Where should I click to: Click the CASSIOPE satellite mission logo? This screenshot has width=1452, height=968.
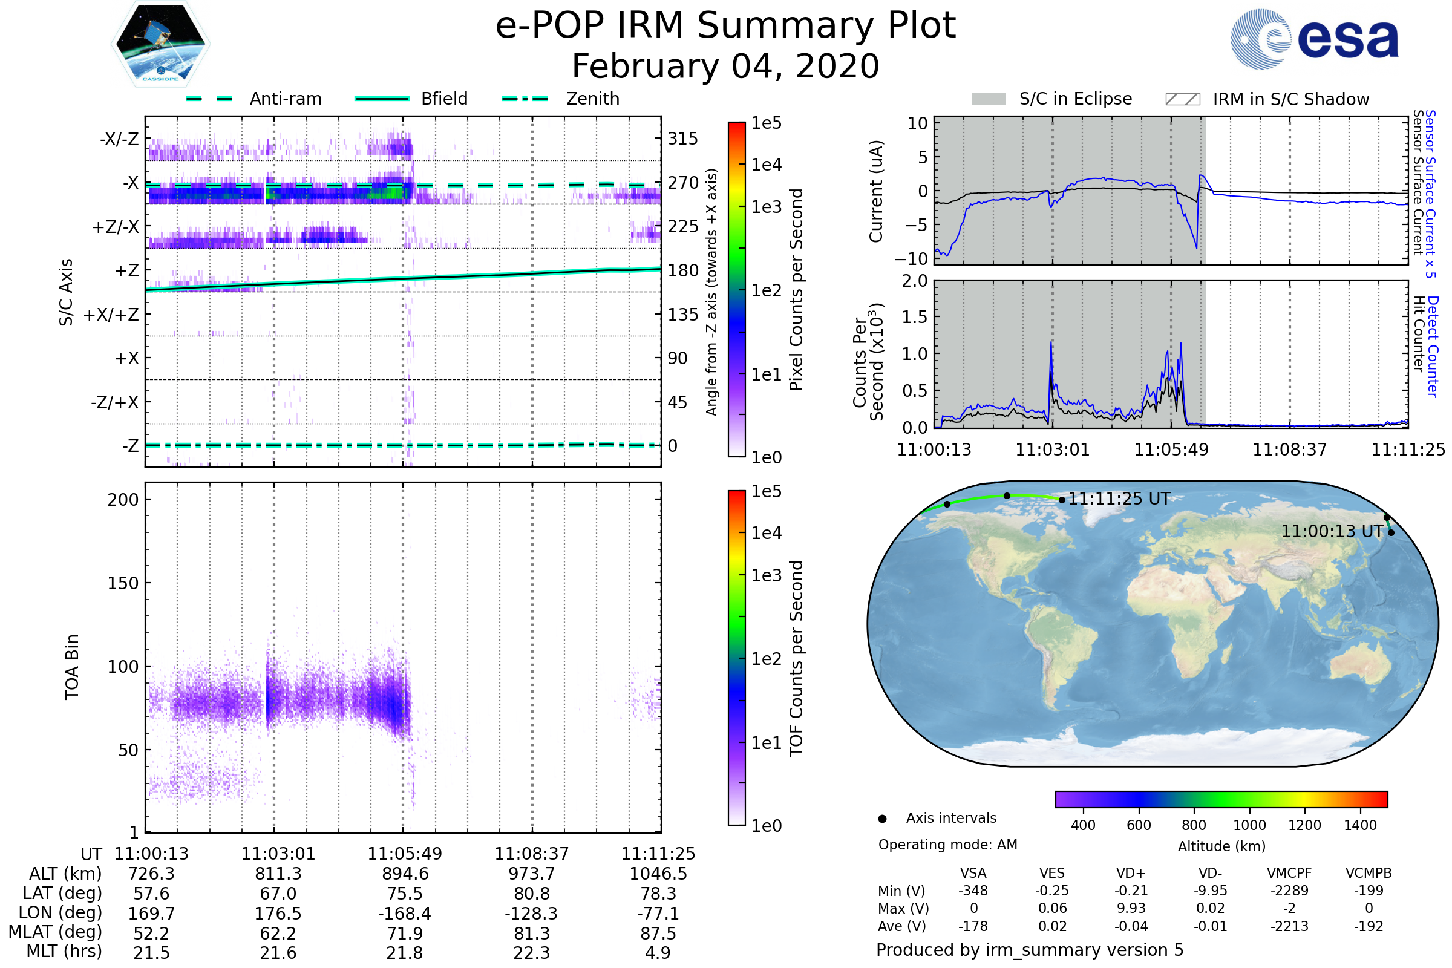(x=160, y=44)
